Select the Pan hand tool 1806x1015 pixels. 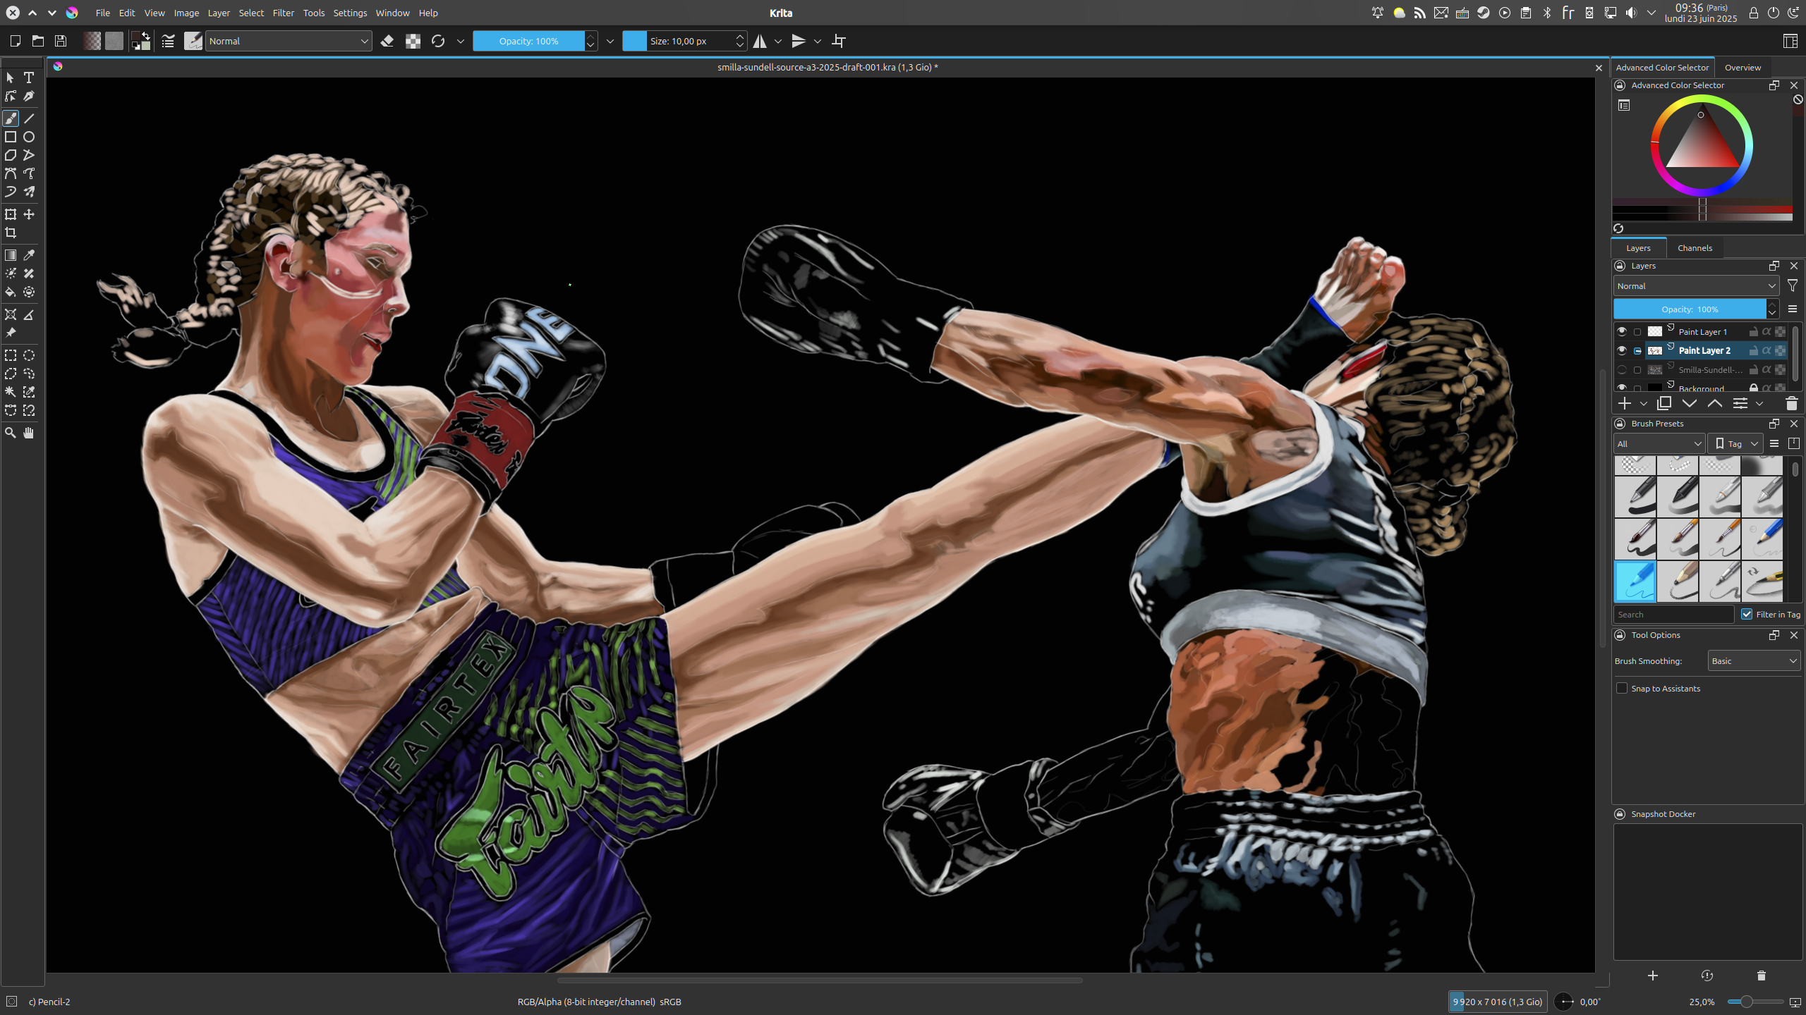click(x=29, y=433)
